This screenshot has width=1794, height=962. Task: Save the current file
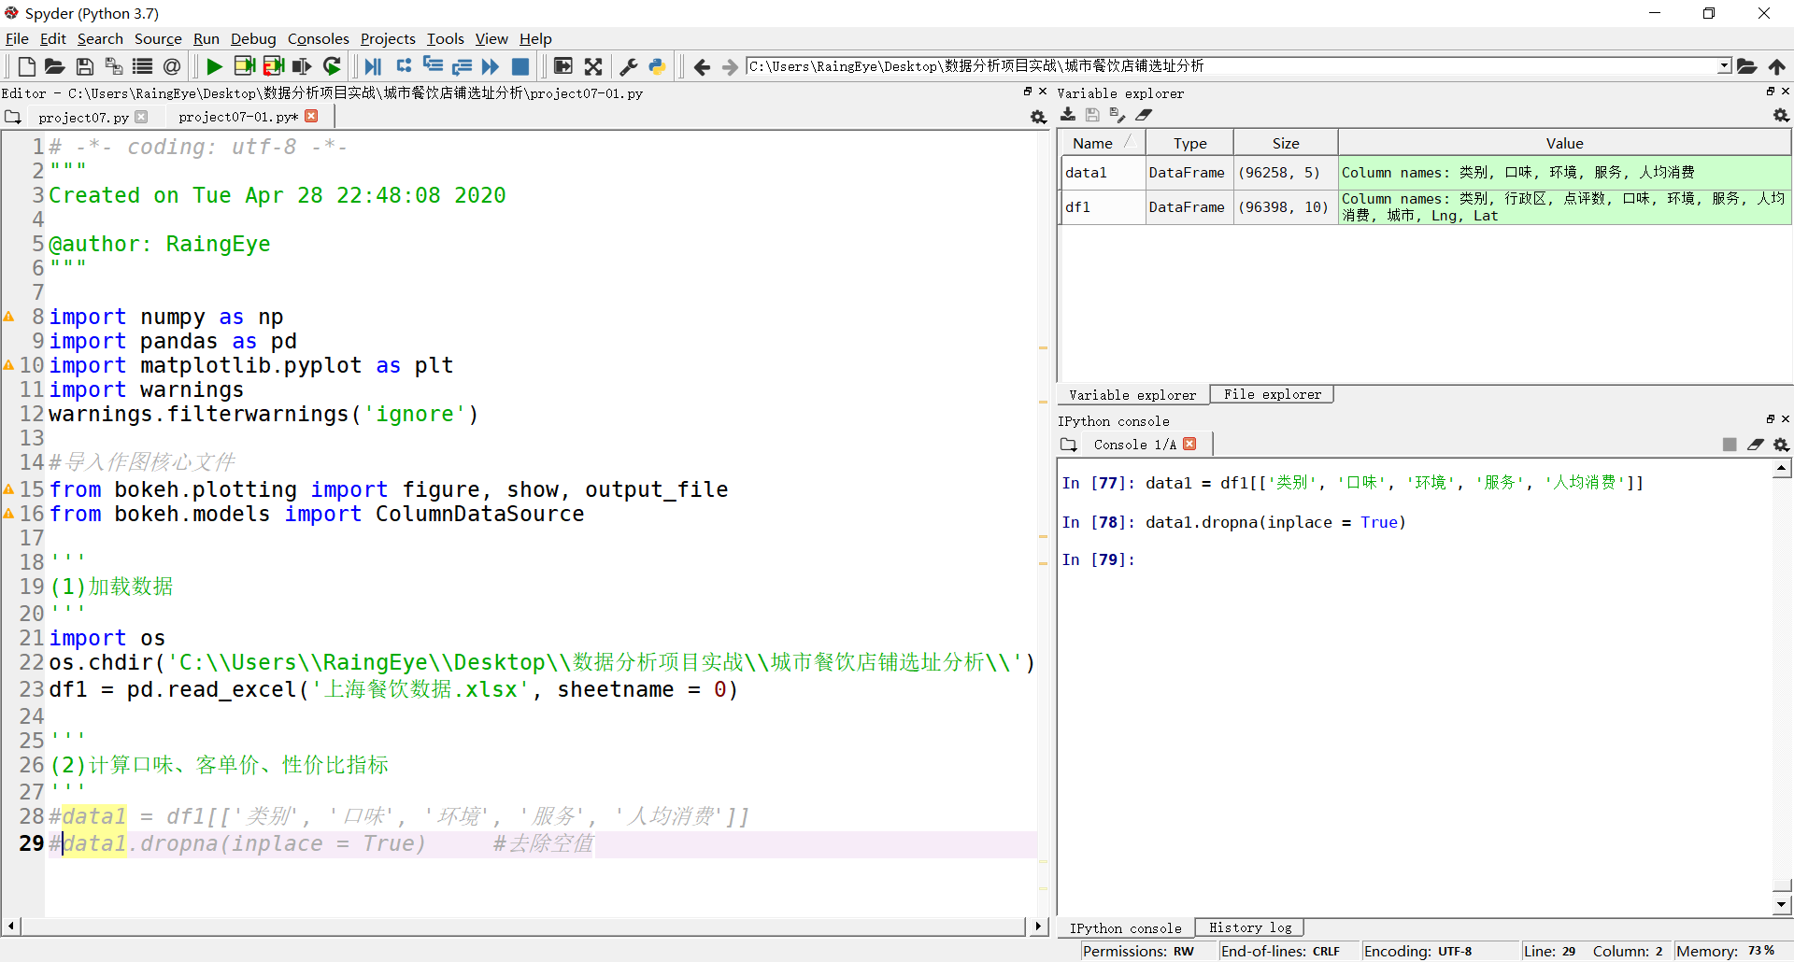coord(84,66)
